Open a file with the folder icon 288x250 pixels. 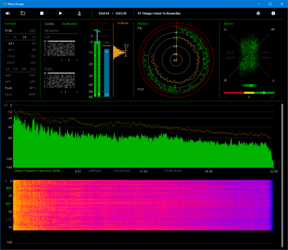tap(23, 13)
